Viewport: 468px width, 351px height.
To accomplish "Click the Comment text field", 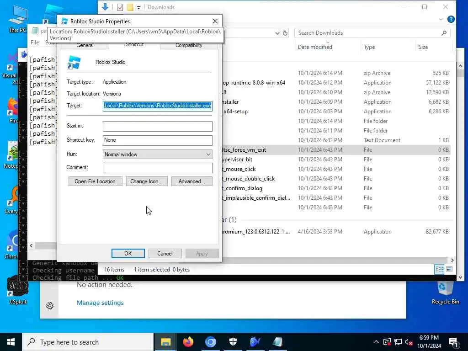I will pyautogui.click(x=158, y=168).
